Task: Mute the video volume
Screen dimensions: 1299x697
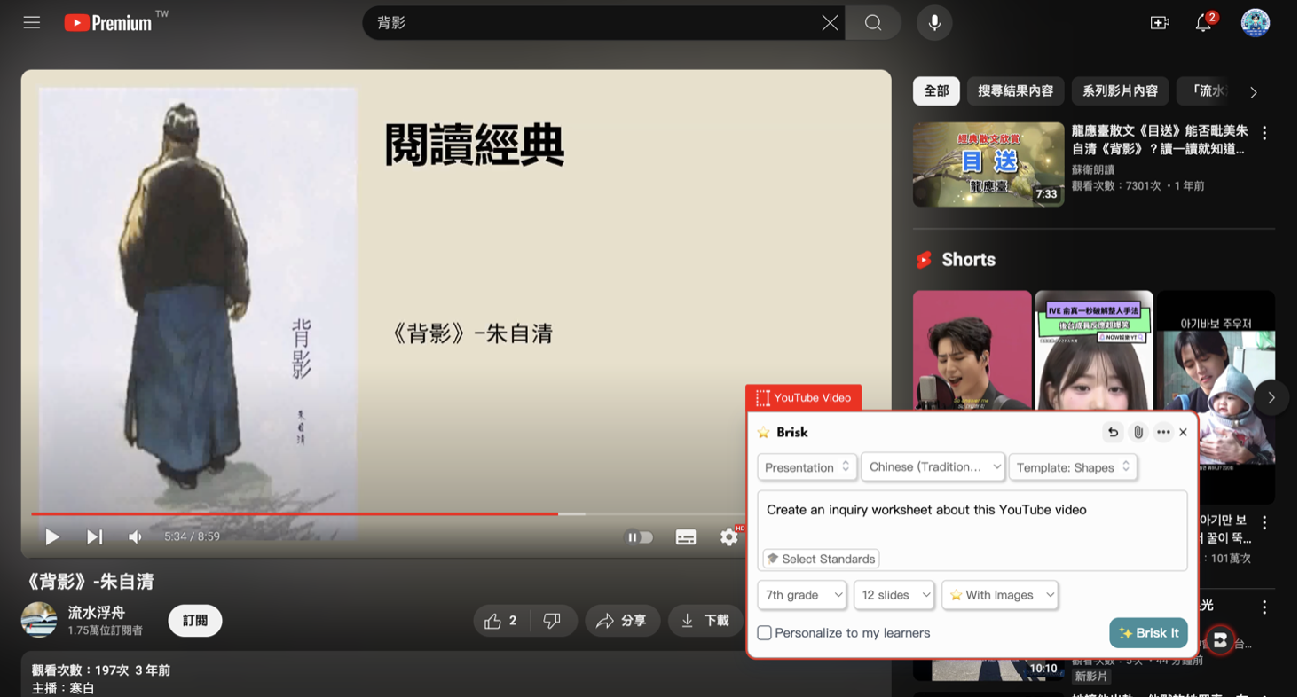Action: click(135, 536)
